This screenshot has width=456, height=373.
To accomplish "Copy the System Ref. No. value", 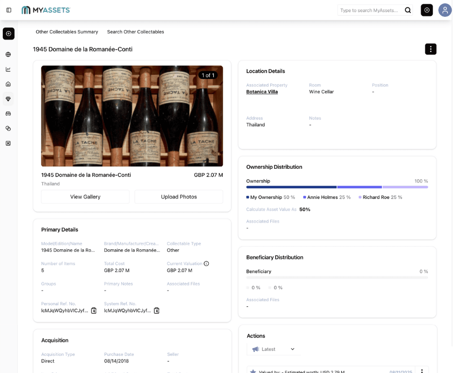I will [x=157, y=311].
